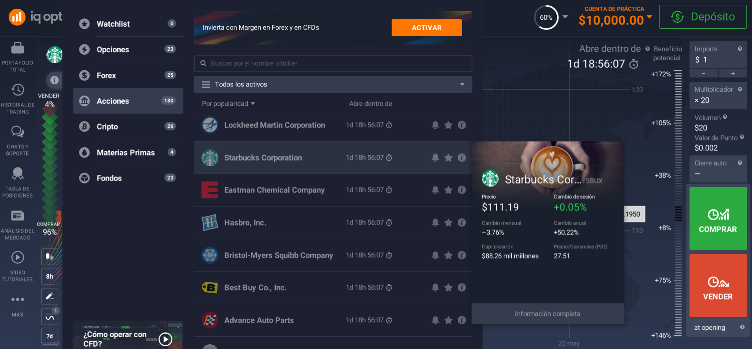The width and height of the screenshot is (752, 349).
Task: Show info for Best Buy Co., Inc.
Action: point(462,287)
